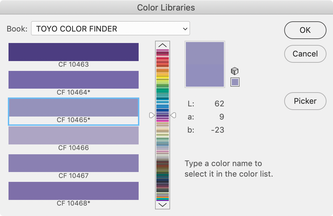Image resolution: width=333 pixels, height=216 pixels.
Task: Click the large new color preview box
Action: click(x=205, y=64)
